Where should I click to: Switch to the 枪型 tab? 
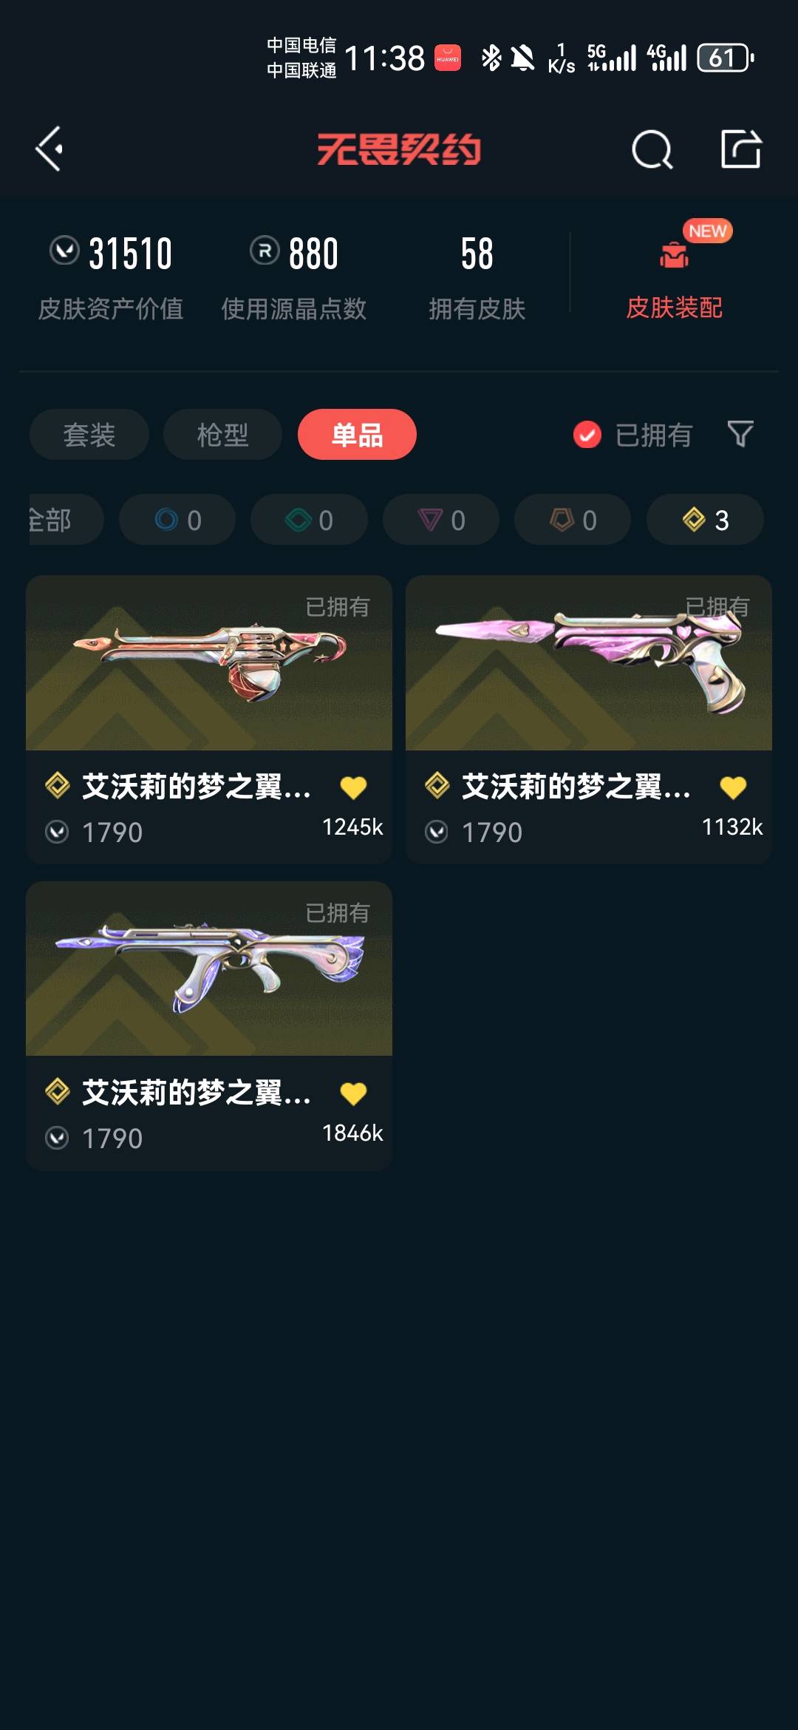222,435
